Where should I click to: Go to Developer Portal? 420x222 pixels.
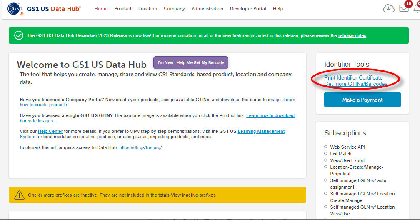point(248,8)
